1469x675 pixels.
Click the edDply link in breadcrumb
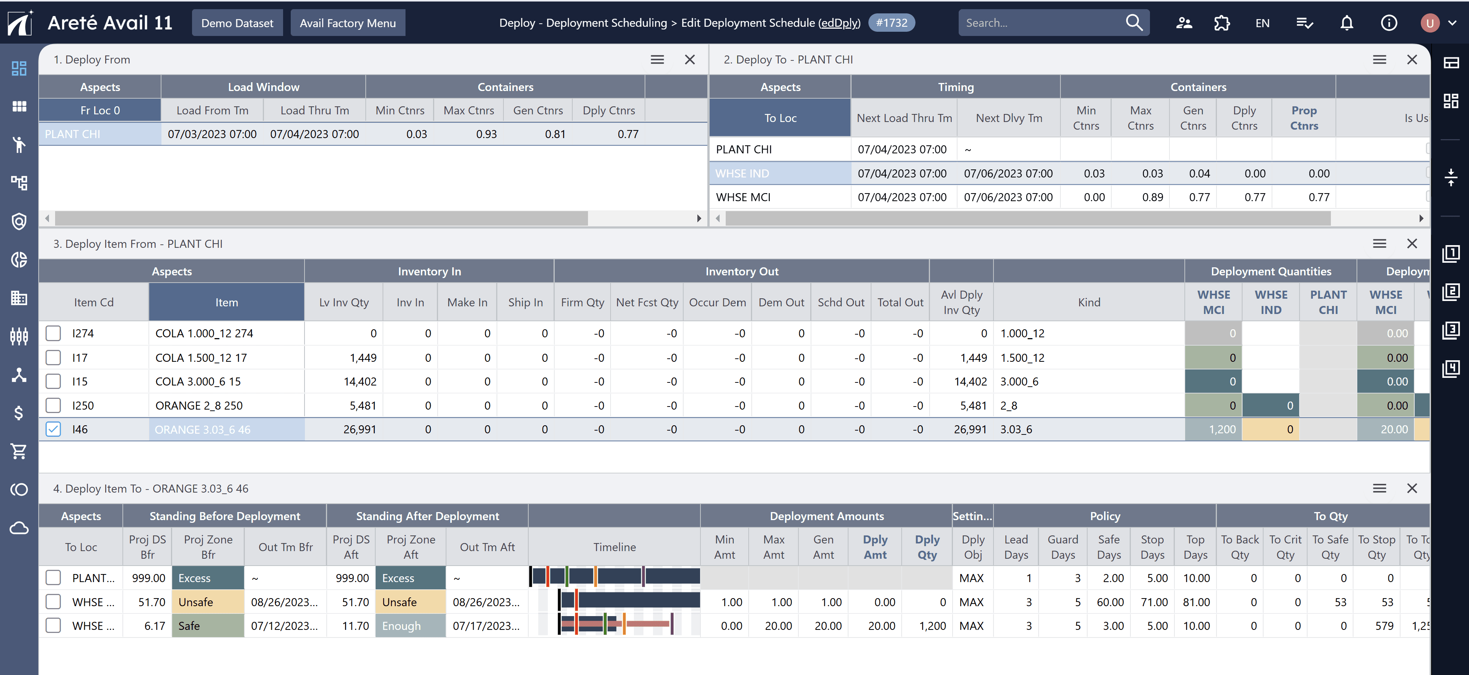coord(839,23)
